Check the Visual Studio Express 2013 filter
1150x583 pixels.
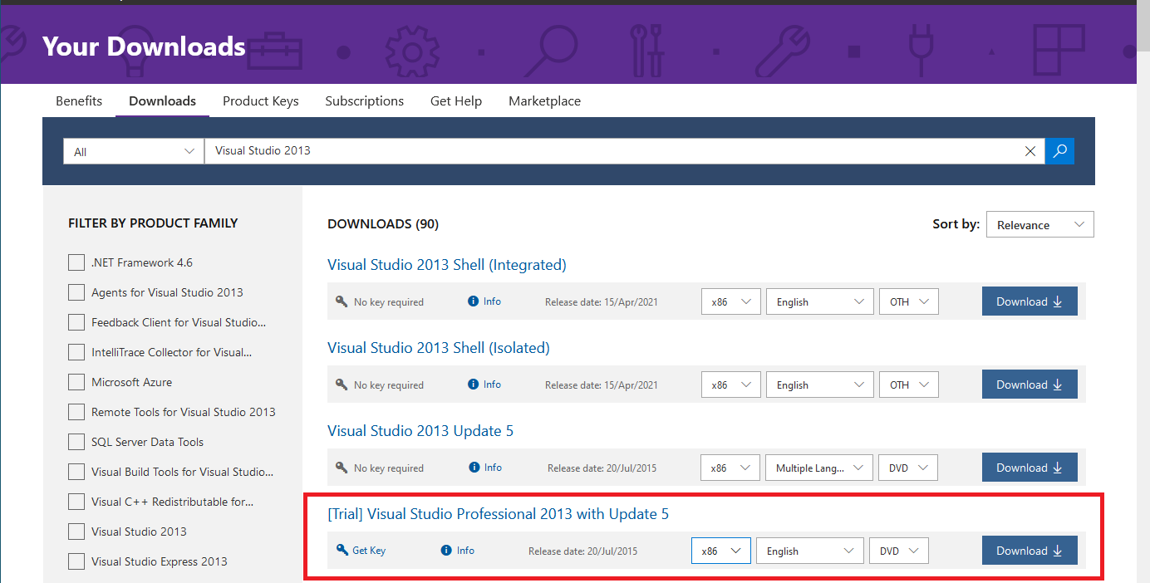[x=76, y=561]
